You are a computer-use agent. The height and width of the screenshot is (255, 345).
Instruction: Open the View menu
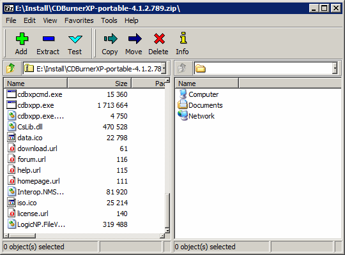coord(50,20)
